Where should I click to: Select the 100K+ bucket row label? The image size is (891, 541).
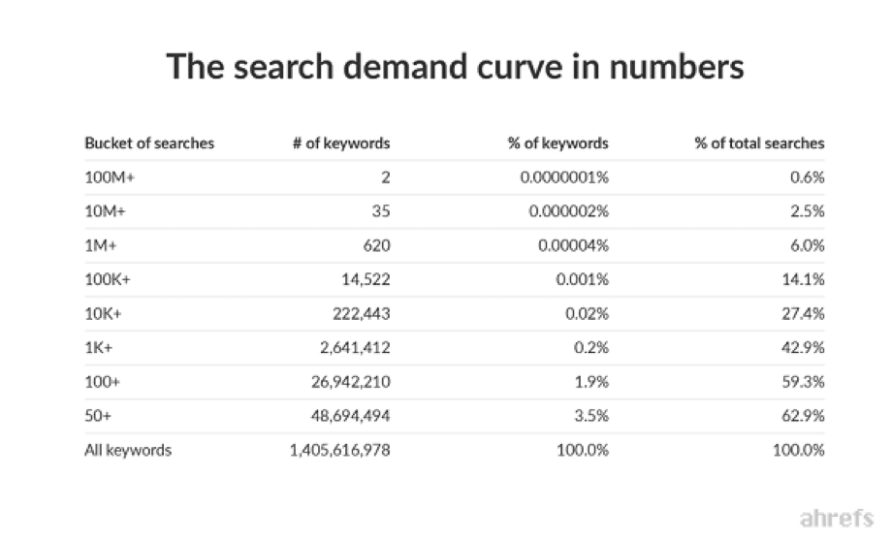104,279
